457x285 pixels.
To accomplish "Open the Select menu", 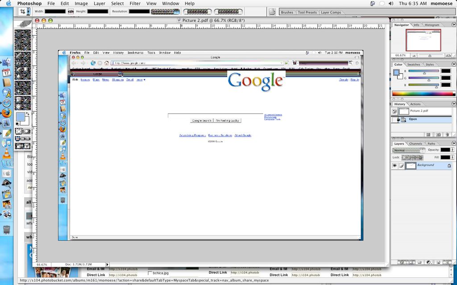I will click(x=117, y=4).
